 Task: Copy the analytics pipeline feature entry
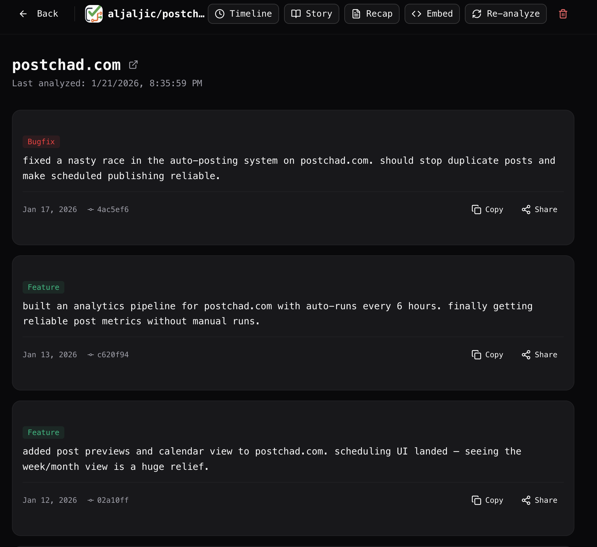click(x=487, y=355)
